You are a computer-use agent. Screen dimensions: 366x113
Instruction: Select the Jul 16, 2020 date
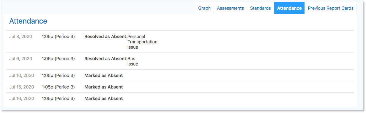click(22, 99)
